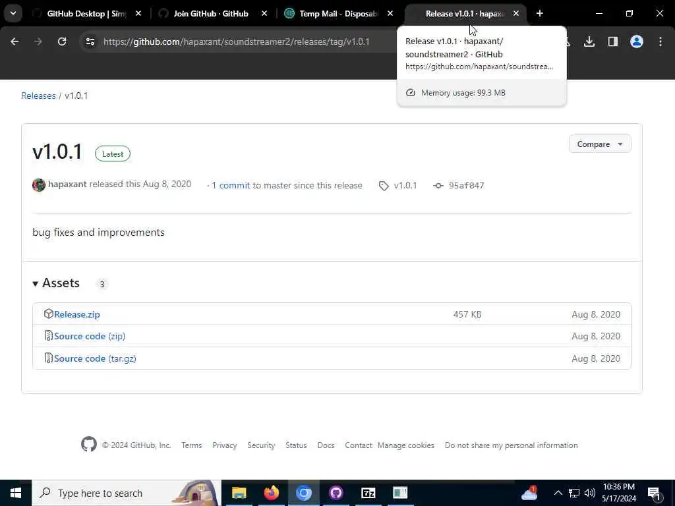Toggle the browser side panel
This screenshot has width=675, height=506.
point(613,42)
